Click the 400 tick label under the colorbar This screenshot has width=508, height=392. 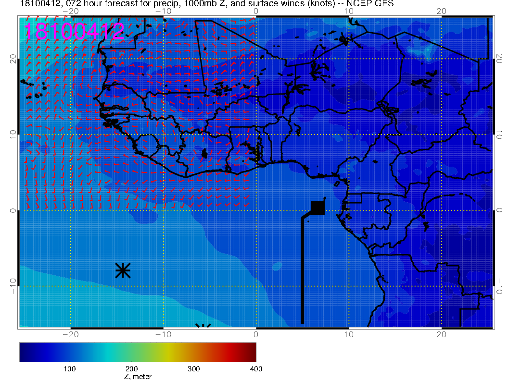pos(256,368)
